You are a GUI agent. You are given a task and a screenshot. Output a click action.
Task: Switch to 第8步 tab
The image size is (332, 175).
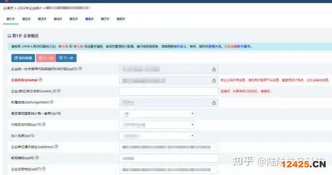click(x=121, y=19)
